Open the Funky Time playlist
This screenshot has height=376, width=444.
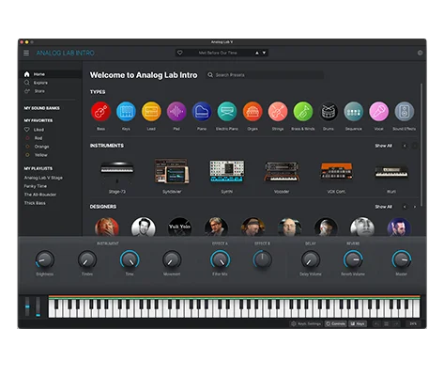coord(36,186)
